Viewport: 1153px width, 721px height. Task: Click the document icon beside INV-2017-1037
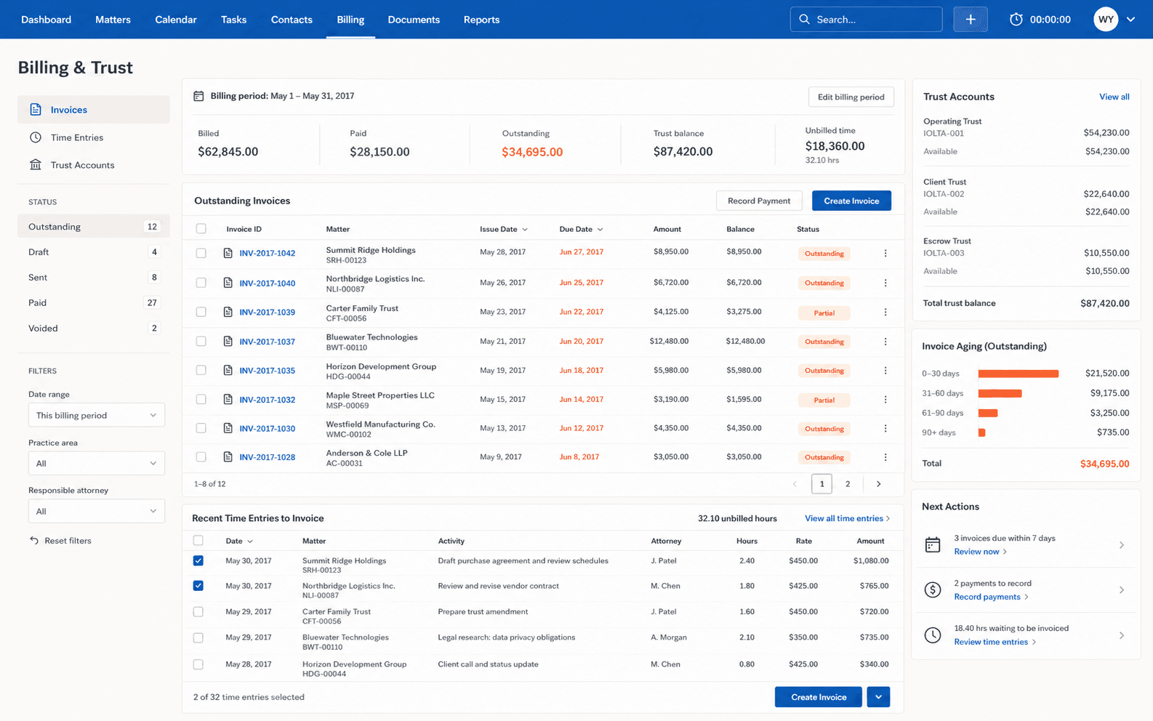[228, 341]
